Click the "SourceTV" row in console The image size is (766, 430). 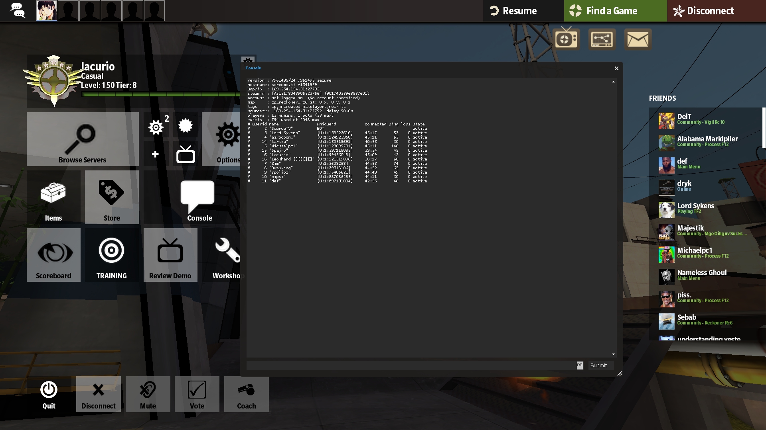[x=337, y=129]
